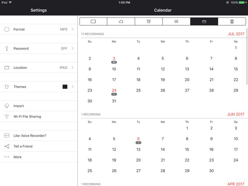This screenshot has width=248, height=186.
Task: Open the Themes setting row
Action: 39,87
